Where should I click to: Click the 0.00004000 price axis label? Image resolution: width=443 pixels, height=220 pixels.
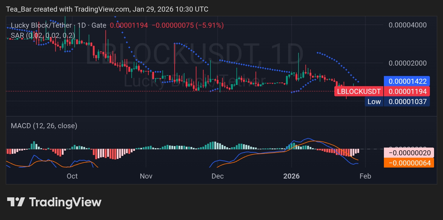click(407, 25)
